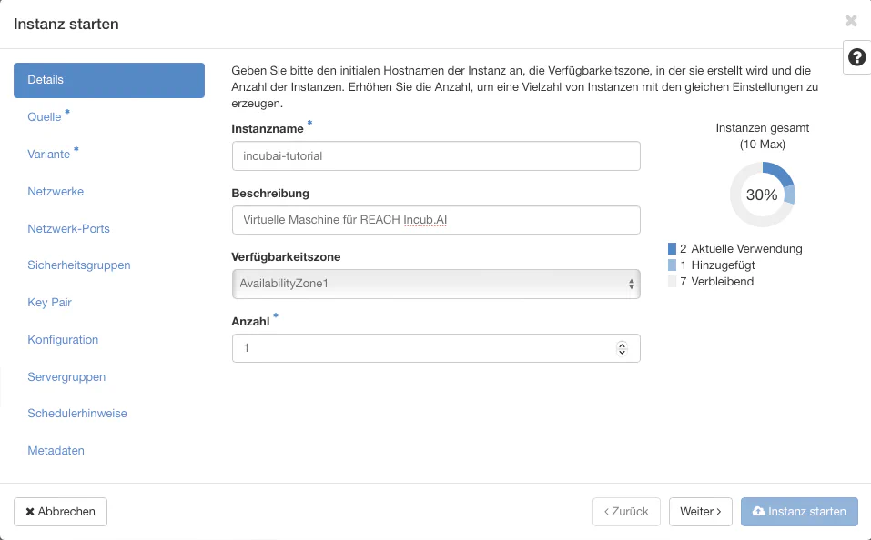
Task: Click the '(10 Max)' label
Action: click(762, 145)
